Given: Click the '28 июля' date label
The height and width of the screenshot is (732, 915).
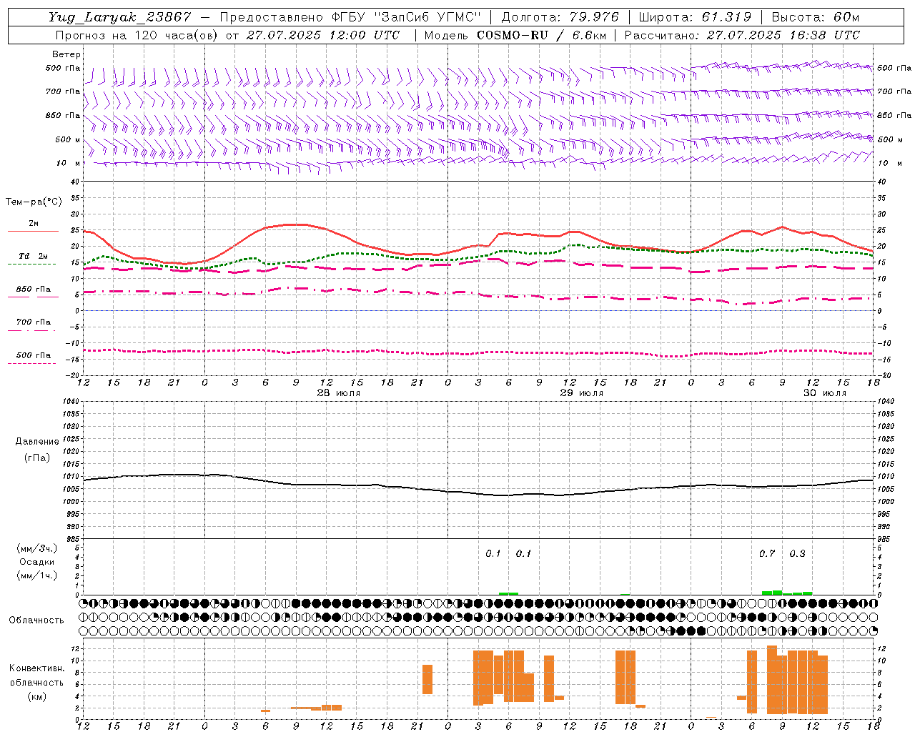Looking at the screenshot, I should pyautogui.click(x=339, y=393).
